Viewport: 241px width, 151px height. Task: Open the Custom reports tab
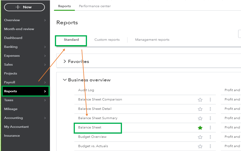coord(107,40)
